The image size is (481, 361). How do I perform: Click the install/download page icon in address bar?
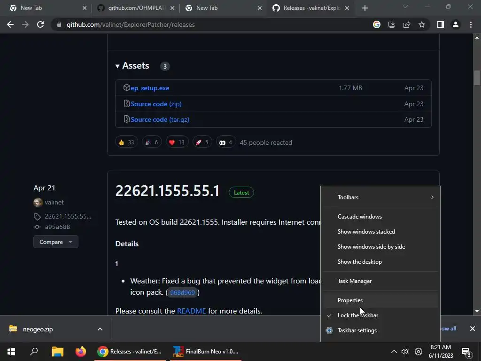pos(392,24)
